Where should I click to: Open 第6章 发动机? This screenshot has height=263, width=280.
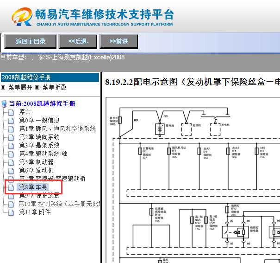point(36,170)
